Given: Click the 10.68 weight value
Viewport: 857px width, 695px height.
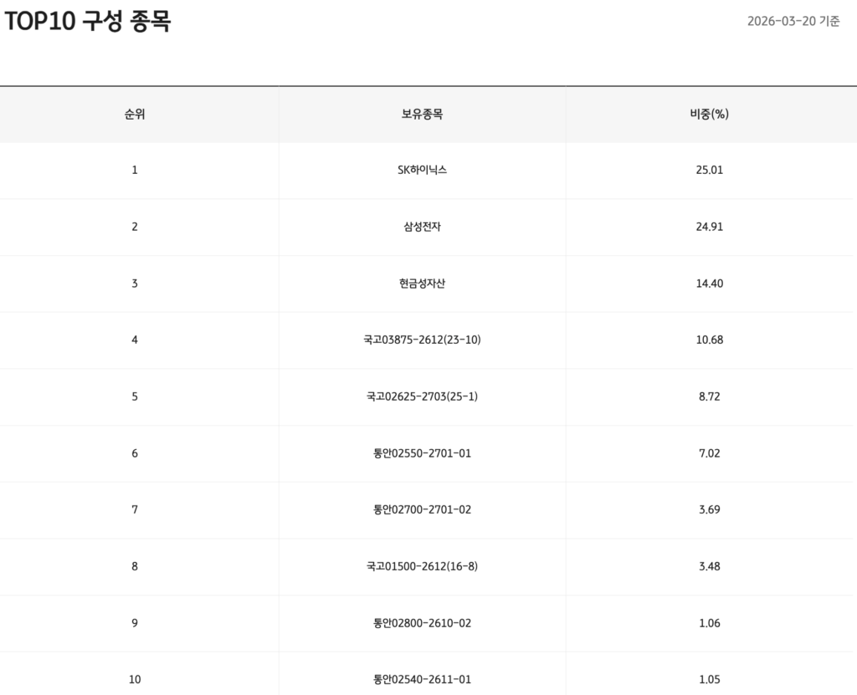Looking at the screenshot, I should [x=709, y=340].
